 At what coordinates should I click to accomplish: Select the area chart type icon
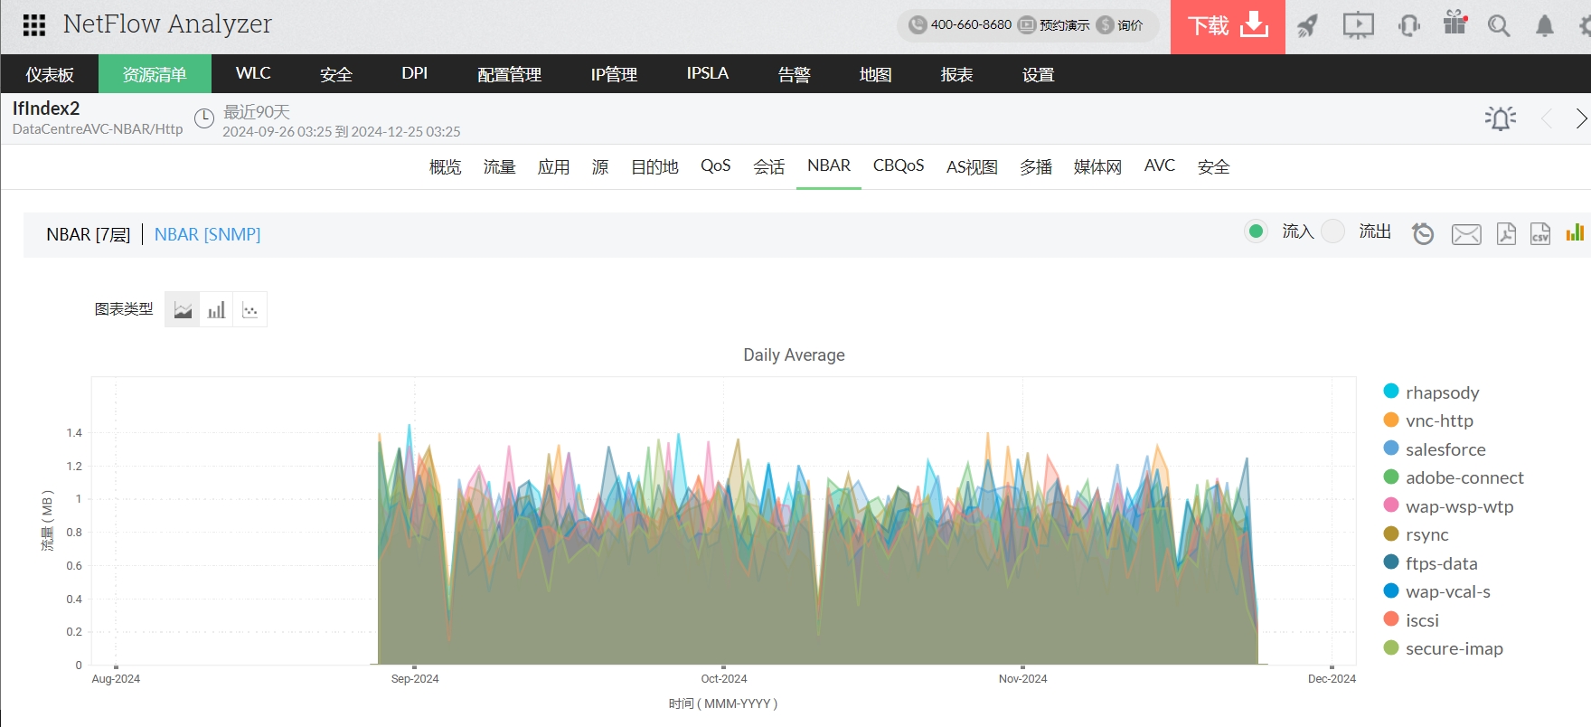(x=183, y=310)
